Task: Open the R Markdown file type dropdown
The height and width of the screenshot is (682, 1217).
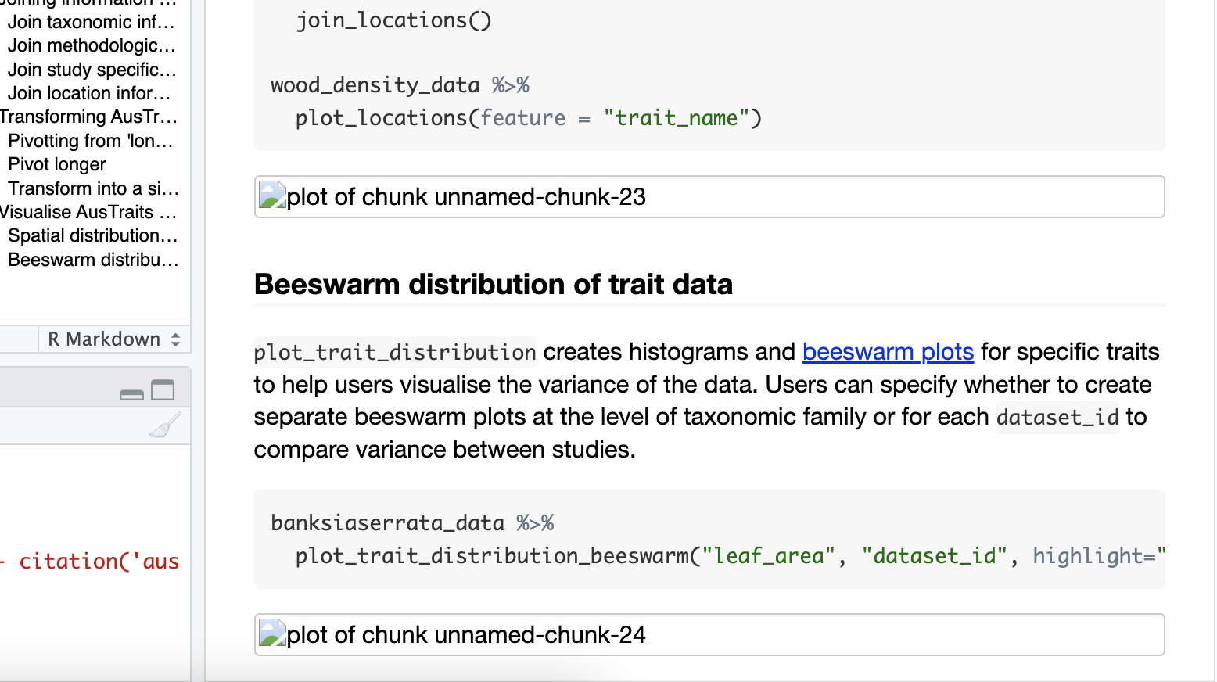Action: (114, 339)
